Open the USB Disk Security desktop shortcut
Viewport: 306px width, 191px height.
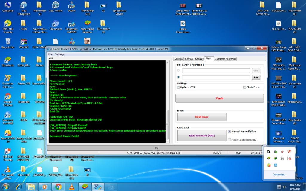pyautogui.click(x=8, y=154)
